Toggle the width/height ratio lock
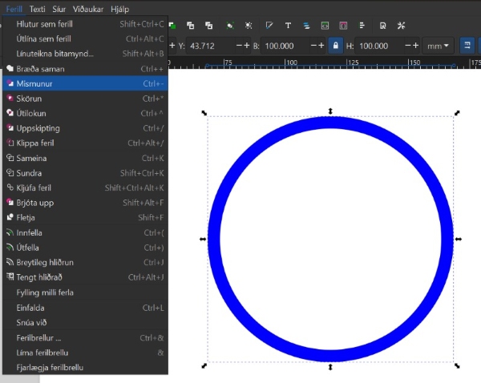 coord(336,46)
